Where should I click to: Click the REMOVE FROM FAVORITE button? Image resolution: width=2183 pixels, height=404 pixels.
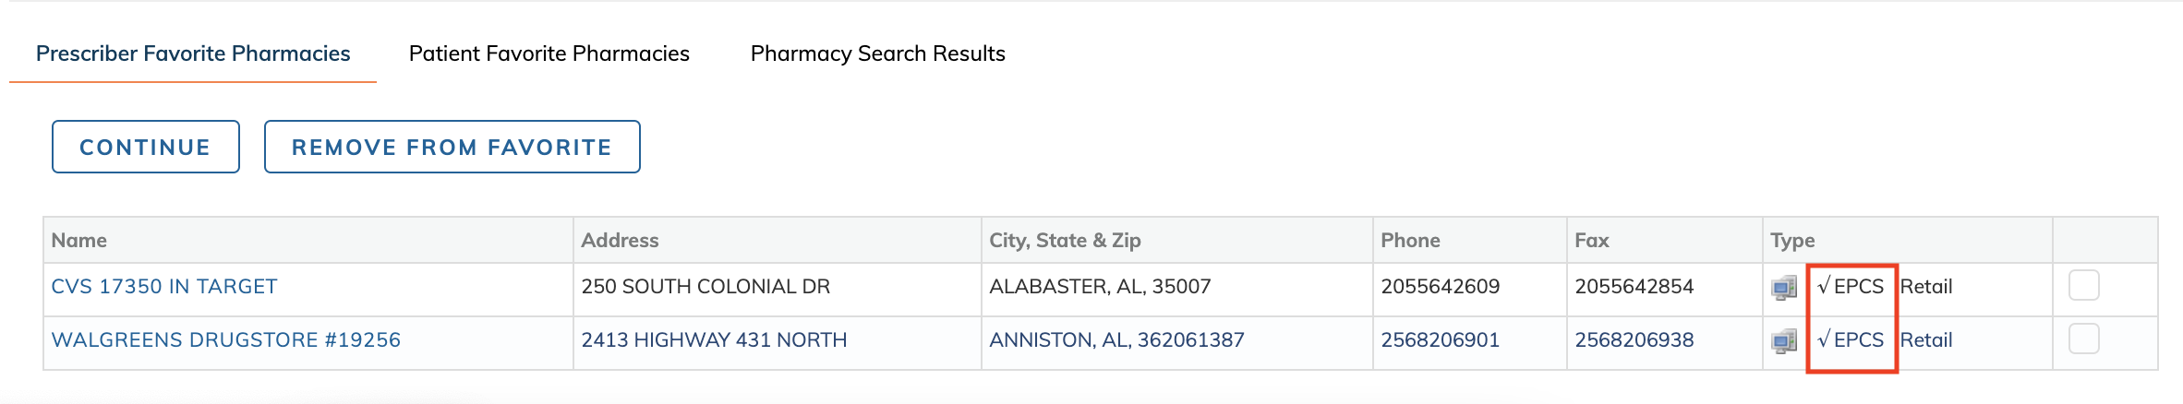[x=452, y=147]
